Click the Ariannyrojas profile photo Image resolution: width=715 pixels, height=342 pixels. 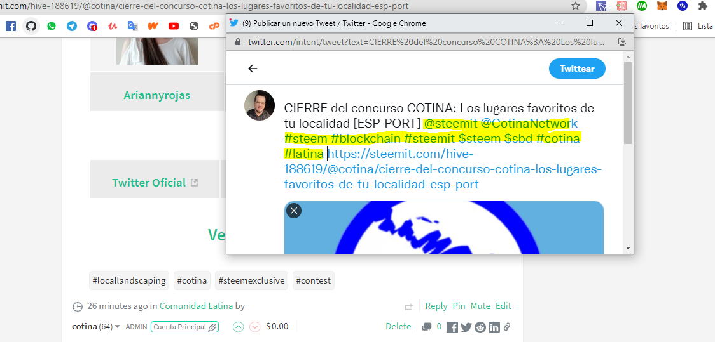click(x=157, y=51)
